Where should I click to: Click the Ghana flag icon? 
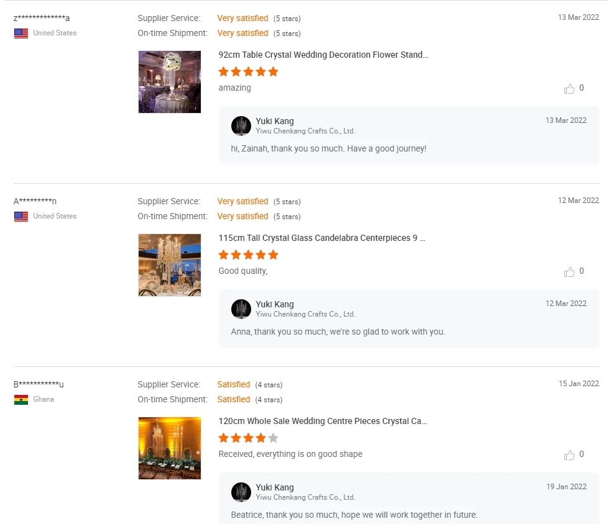pos(21,400)
